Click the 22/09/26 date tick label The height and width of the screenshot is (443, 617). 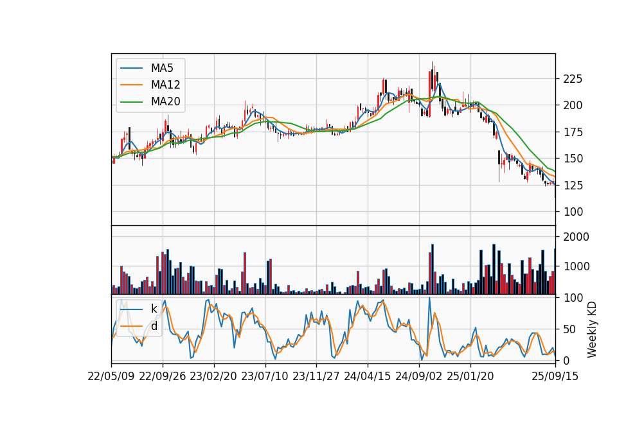(163, 376)
